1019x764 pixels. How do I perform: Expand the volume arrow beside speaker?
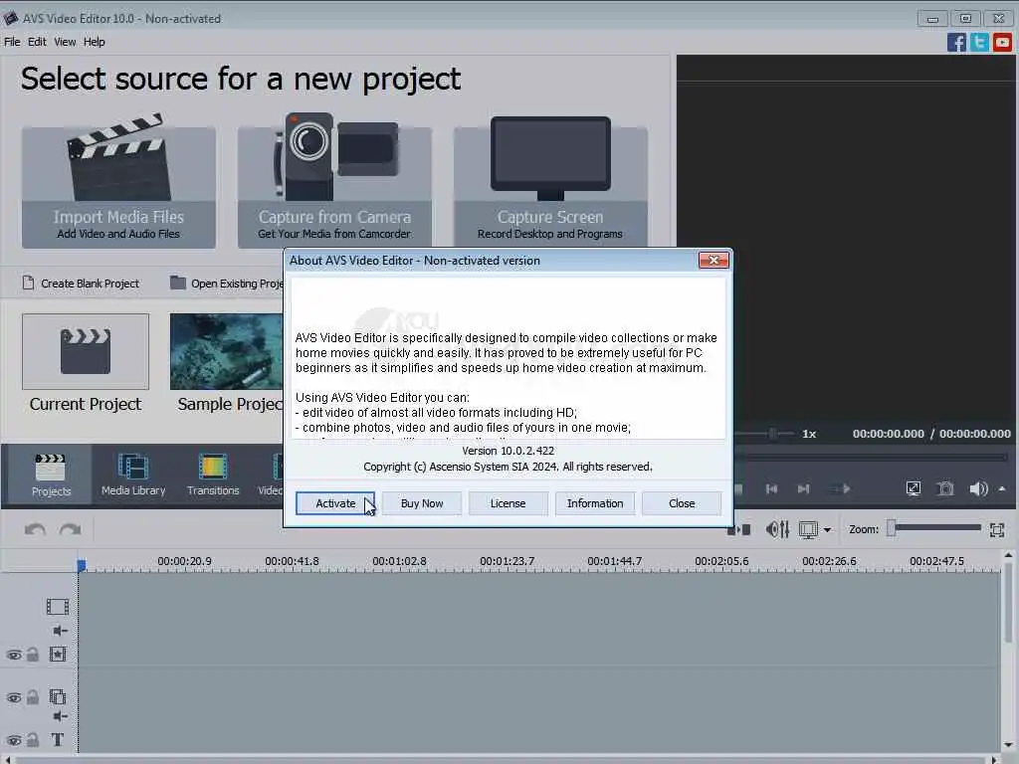(1002, 488)
